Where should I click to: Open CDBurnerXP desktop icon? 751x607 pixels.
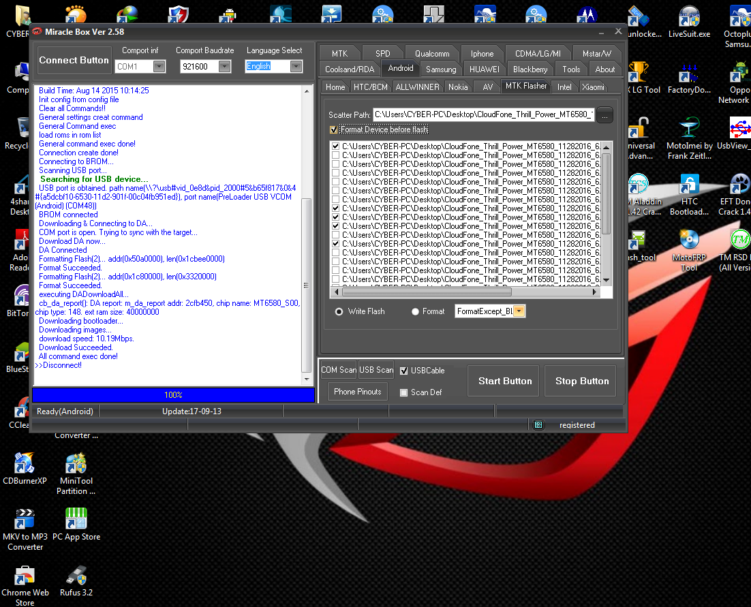coord(25,469)
